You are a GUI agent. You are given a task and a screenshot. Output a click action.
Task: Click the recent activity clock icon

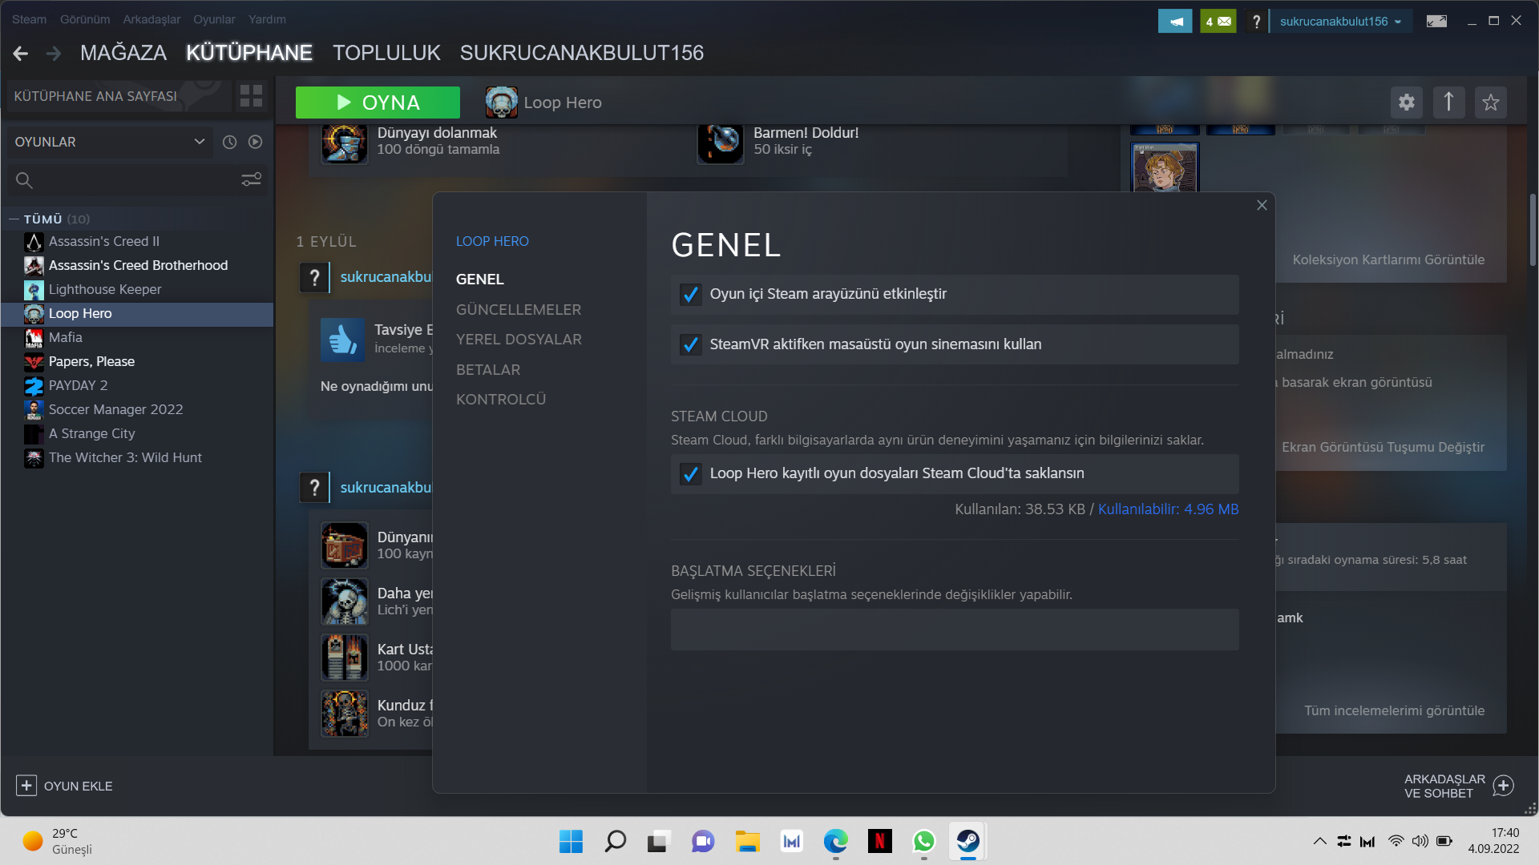click(229, 142)
